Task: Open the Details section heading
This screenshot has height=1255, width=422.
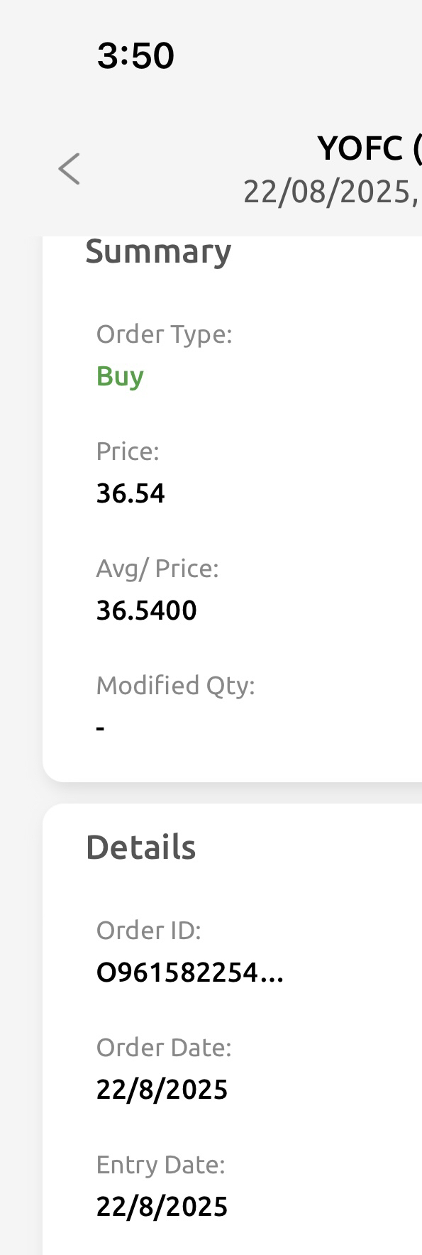Action: pyautogui.click(x=140, y=848)
